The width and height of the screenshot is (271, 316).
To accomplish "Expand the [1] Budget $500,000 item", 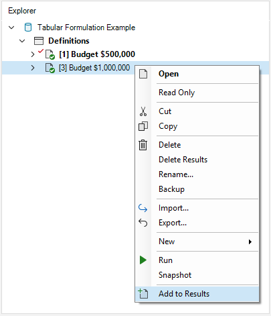I will pos(33,54).
